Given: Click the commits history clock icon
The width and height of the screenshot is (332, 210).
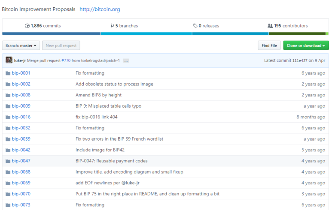Looking at the screenshot, I should tap(27, 26).
